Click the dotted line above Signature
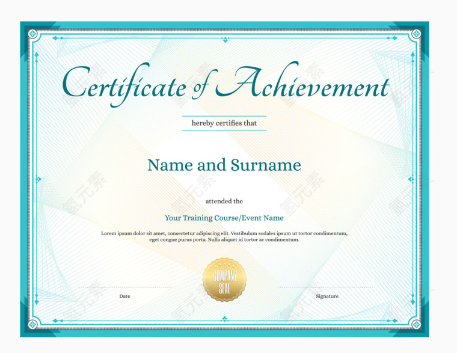The height and width of the screenshot is (353, 457). click(325, 287)
